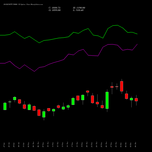Click the tall green candlestick for 26 Nov

click(x=107, y=100)
